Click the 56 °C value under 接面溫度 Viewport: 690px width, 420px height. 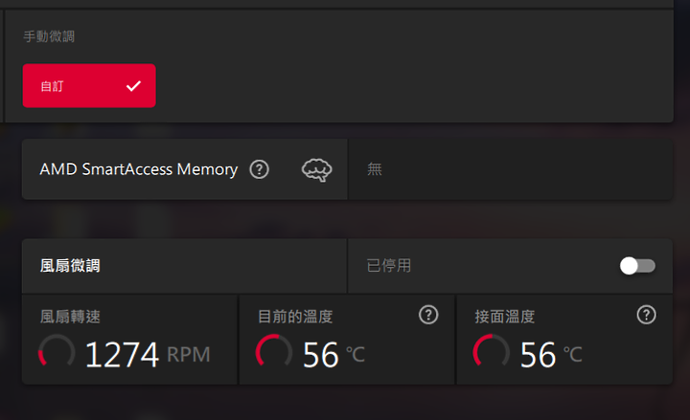point(550,355)
